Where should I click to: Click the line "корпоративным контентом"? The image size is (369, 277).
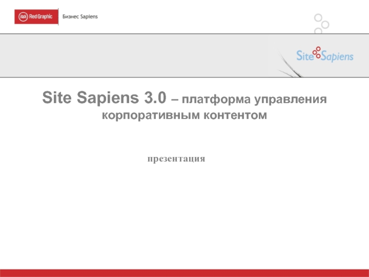point(184,115)
